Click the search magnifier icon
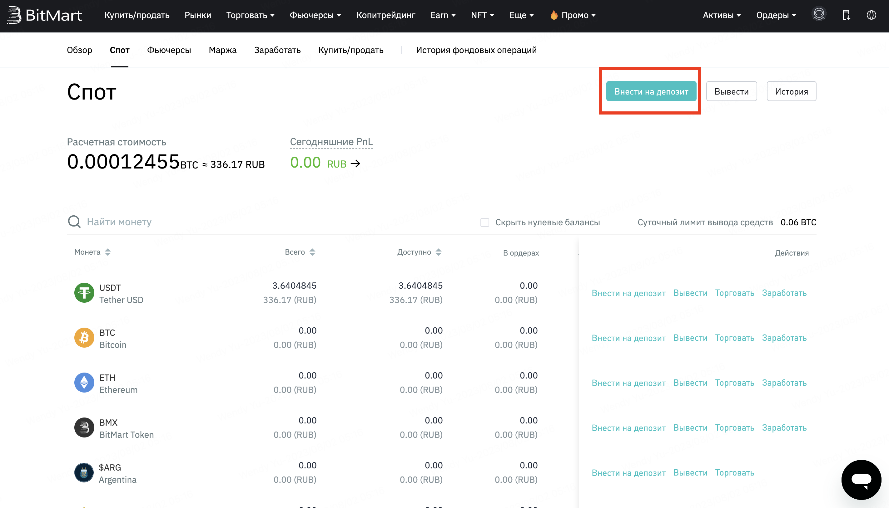The width and height of the screenshot is (889, 508). [74, 222]
